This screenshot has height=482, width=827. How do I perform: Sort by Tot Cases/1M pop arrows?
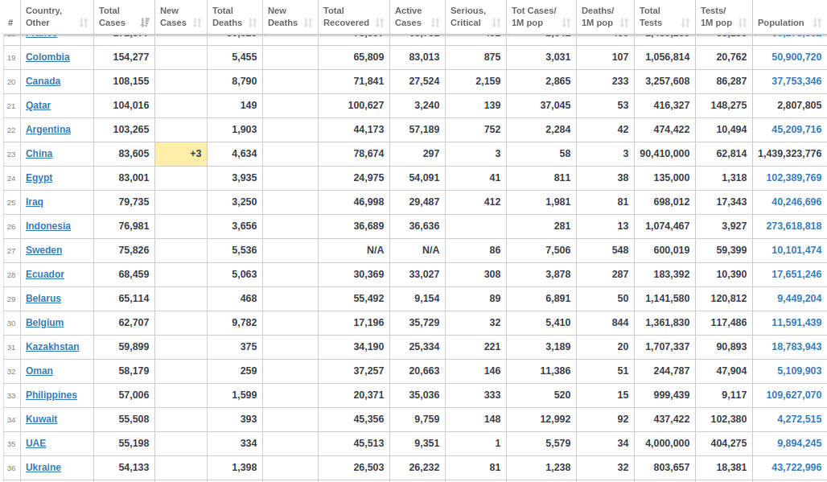tap(566, 23)
